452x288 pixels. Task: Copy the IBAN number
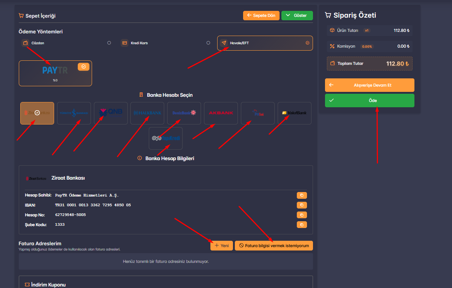pos(302,205)
